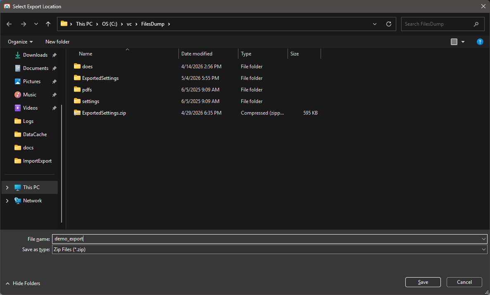Sort by Name column header
Image resolution: width=490 pixels, height=295 pixels.
(86, 54)
